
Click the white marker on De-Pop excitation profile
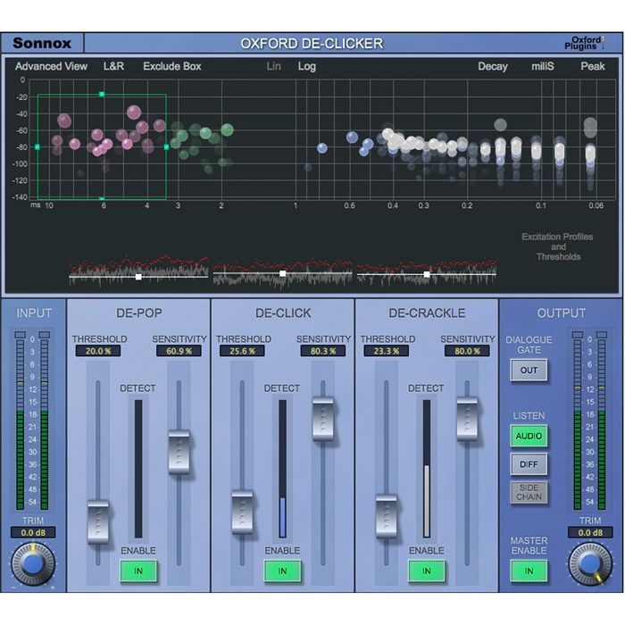coord(138,277)
